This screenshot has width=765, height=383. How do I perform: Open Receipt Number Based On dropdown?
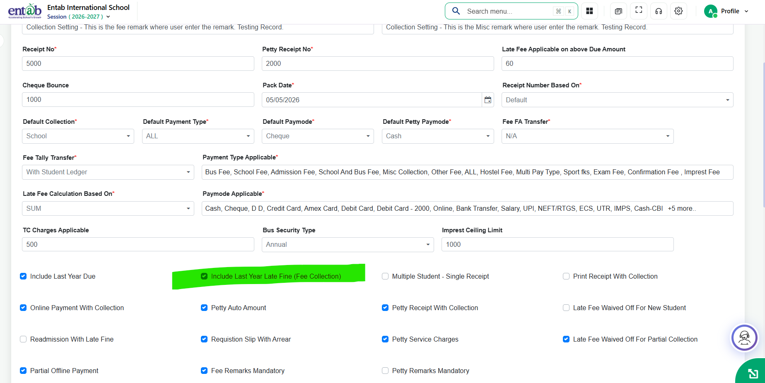pyautogui.click(x=617, y=100)
